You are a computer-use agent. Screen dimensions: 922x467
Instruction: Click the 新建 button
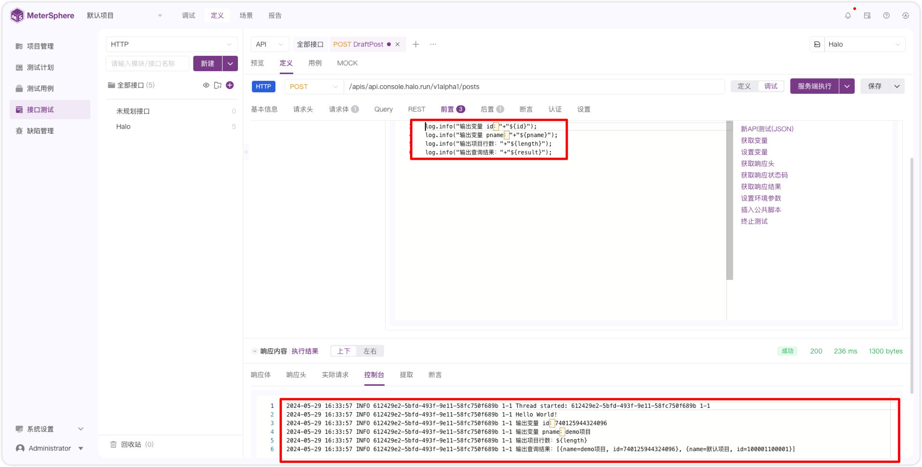point(208,63)
